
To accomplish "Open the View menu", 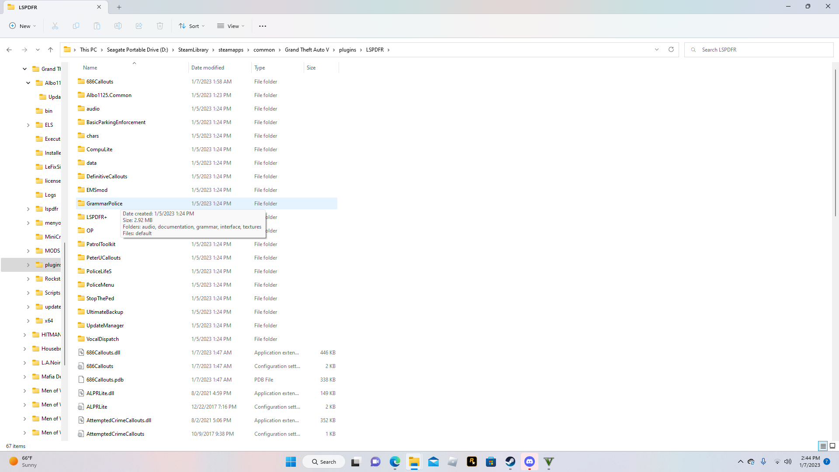I will click(231, 26).
